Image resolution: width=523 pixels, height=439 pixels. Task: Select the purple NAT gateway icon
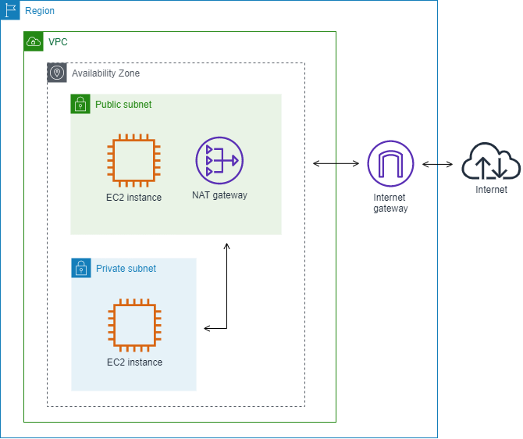(219, 160)
